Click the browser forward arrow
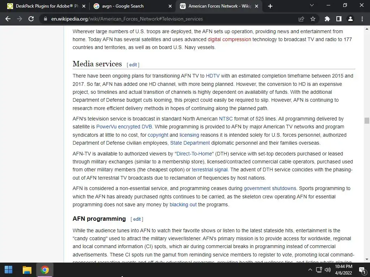This screenshot has width=370, height=277. (20, 19)
